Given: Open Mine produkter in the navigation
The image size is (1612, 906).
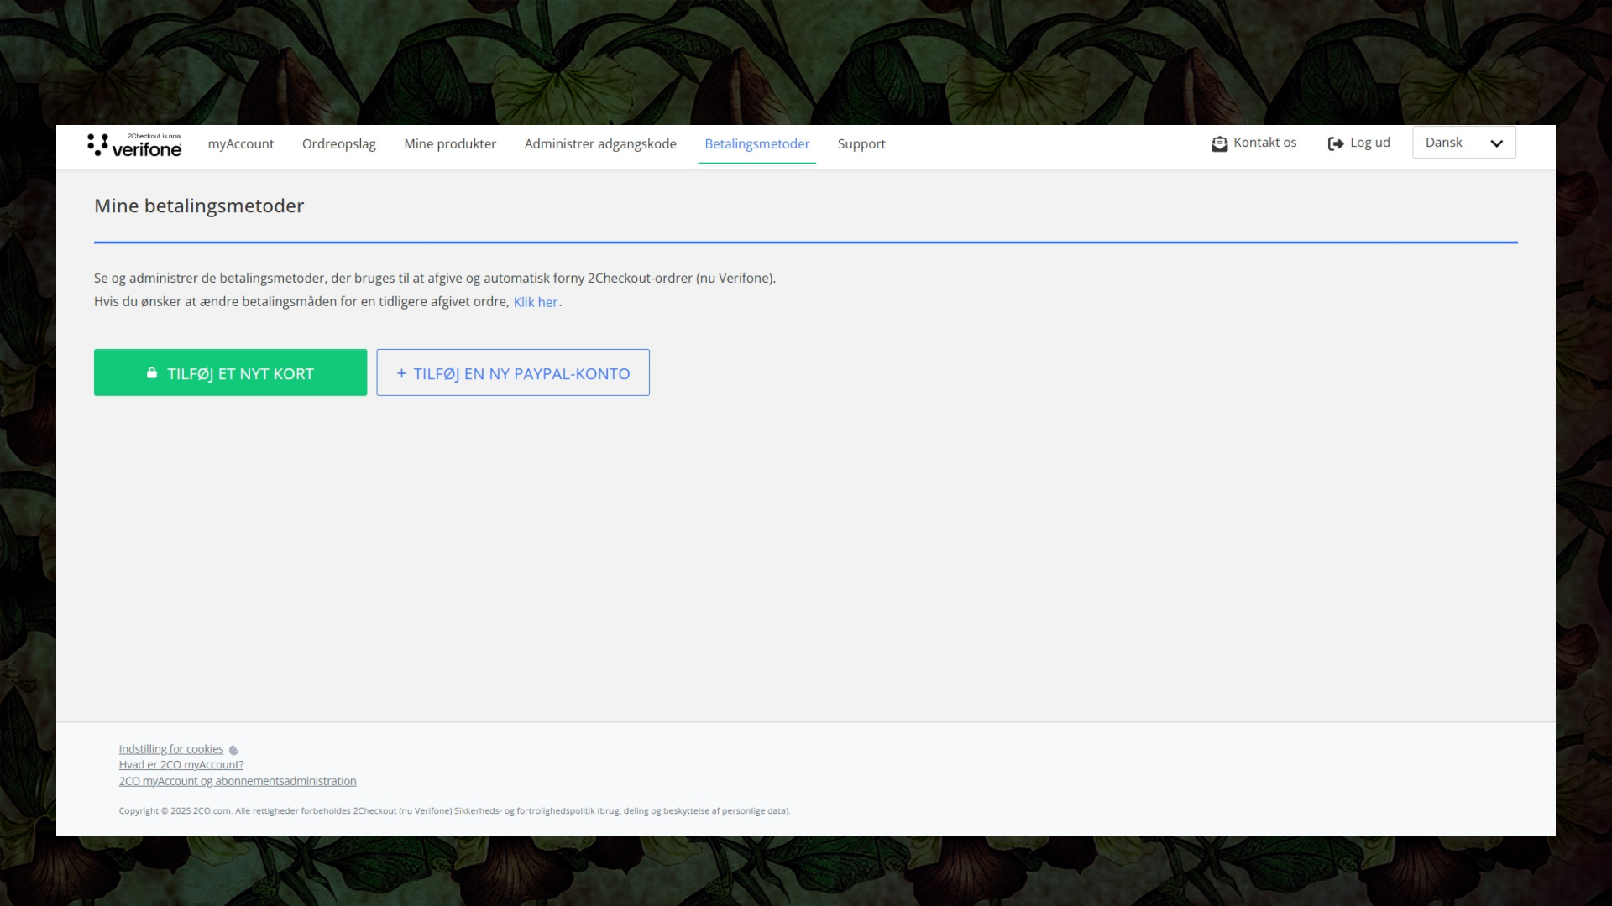Looking at the screenshot, I should click(450, 144).
